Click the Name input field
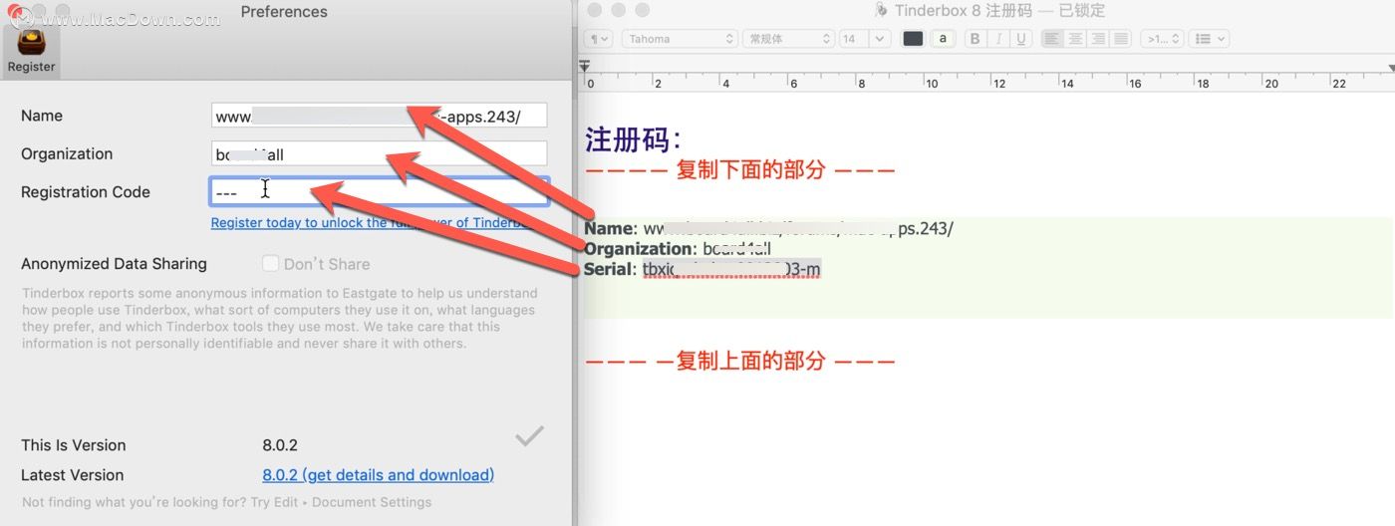Image resolution: width=1395 pixels, height=526 pixels. pos(379,116)
